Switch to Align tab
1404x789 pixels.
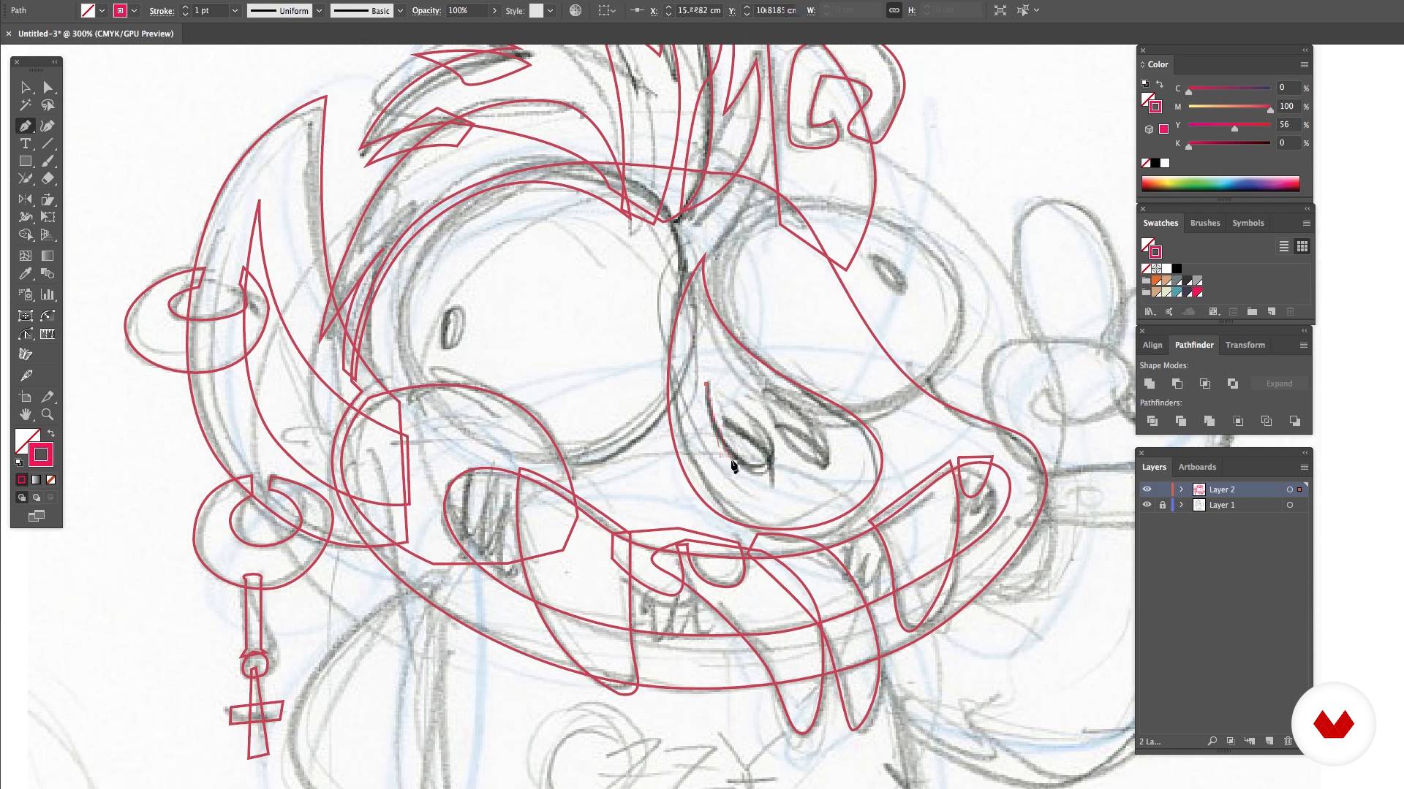tap(1152, 345)
